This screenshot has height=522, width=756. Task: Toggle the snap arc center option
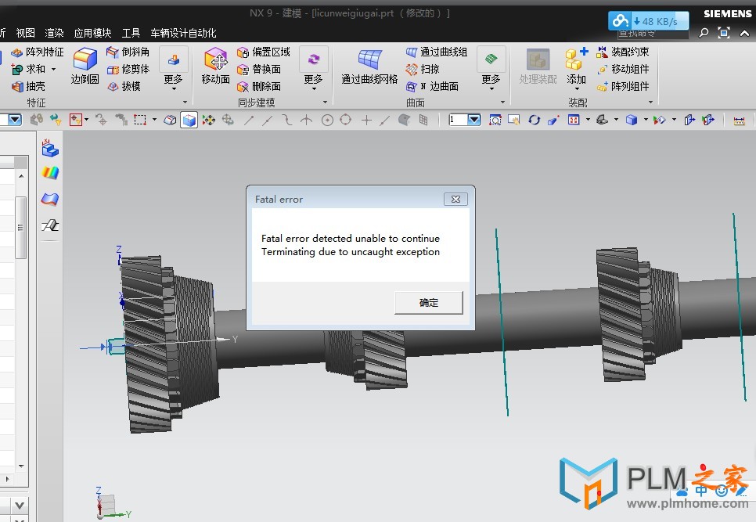[x=327, y=120]
